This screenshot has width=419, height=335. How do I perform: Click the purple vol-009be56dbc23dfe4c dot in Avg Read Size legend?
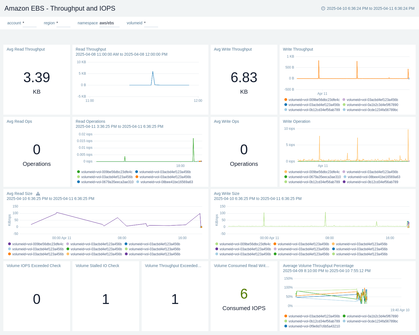[x=9, y=244]
